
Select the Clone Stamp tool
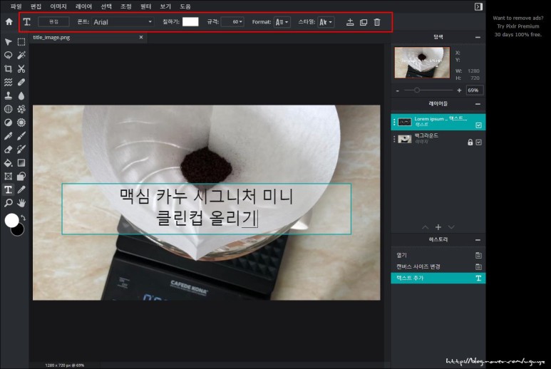click(8, 95)
